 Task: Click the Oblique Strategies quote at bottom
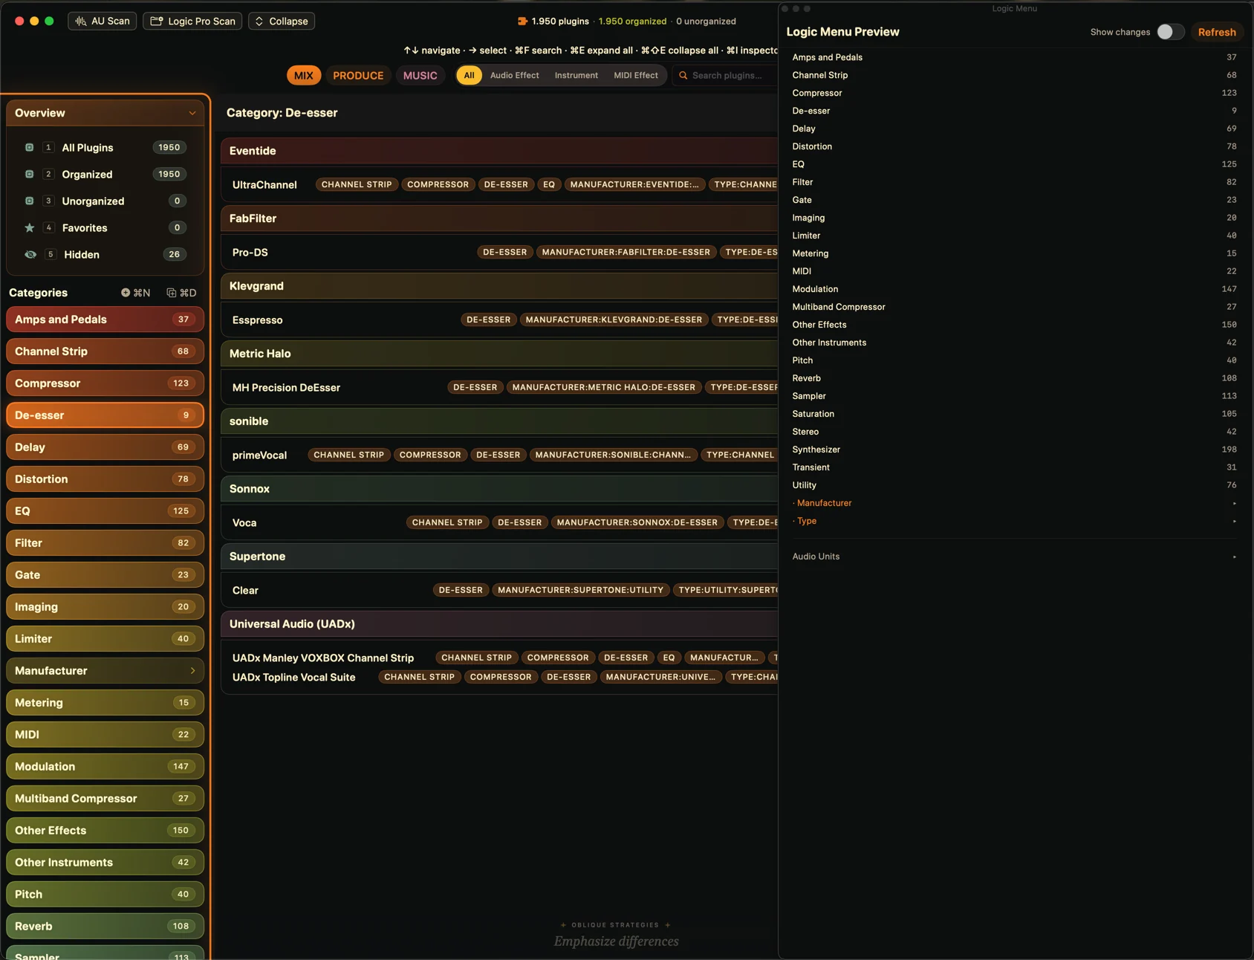coord(616,941)
